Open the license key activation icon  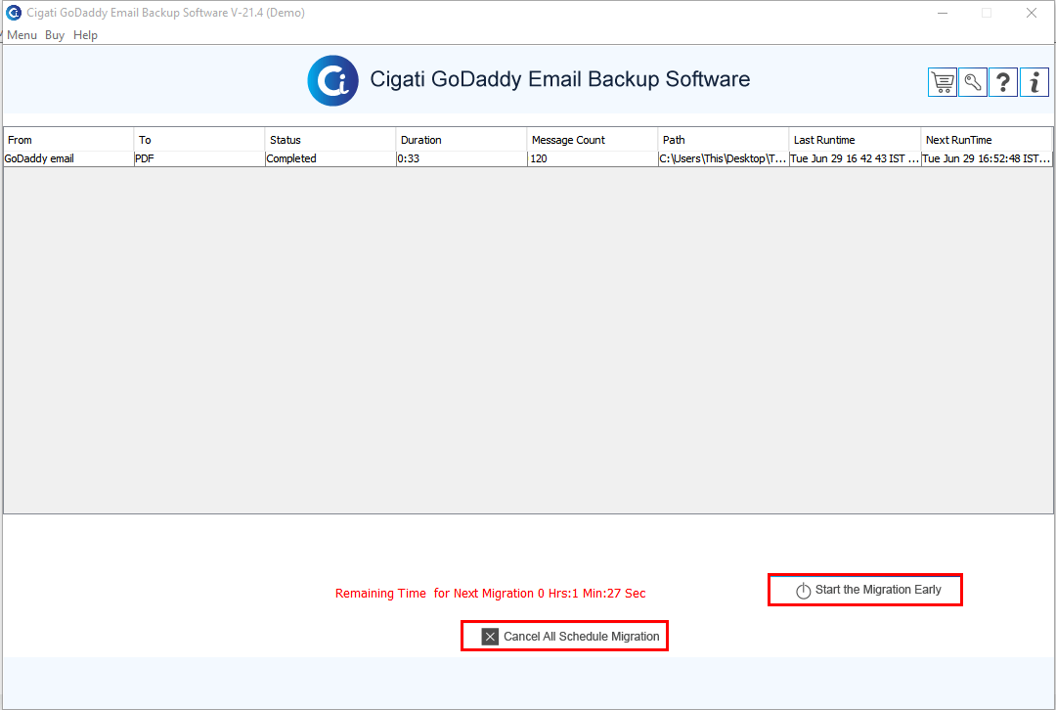tap(973, 83)
